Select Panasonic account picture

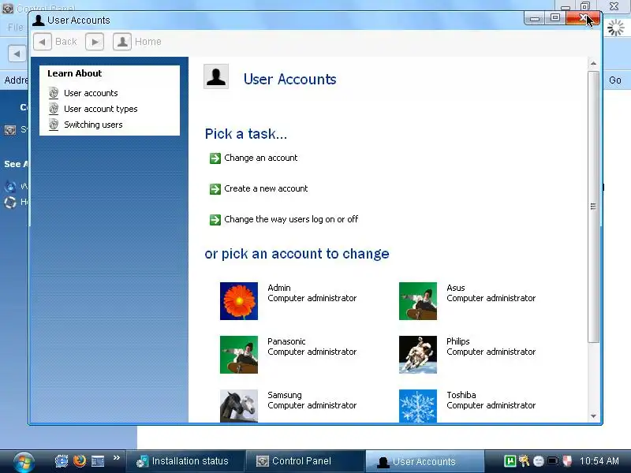239,355
